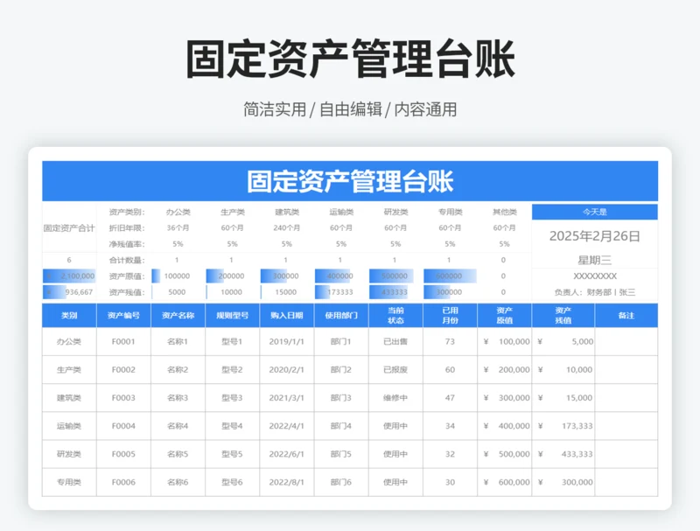The width and height of the screenshot is (700, 531).
Task: Select the 2,100,000 total original value cell
Action: (69, 276)
